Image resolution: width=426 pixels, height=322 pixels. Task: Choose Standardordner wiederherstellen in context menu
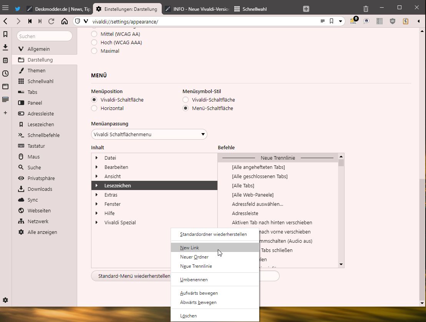coord(215,234)
